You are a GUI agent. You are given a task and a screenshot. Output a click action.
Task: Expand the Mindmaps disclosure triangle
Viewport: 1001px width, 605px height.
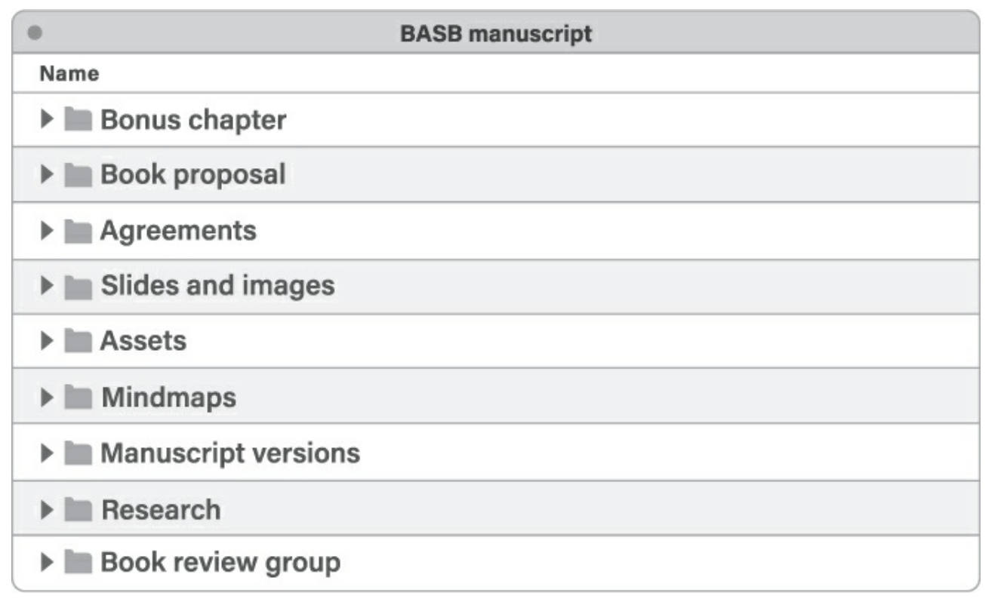click(x=47, y=398)
